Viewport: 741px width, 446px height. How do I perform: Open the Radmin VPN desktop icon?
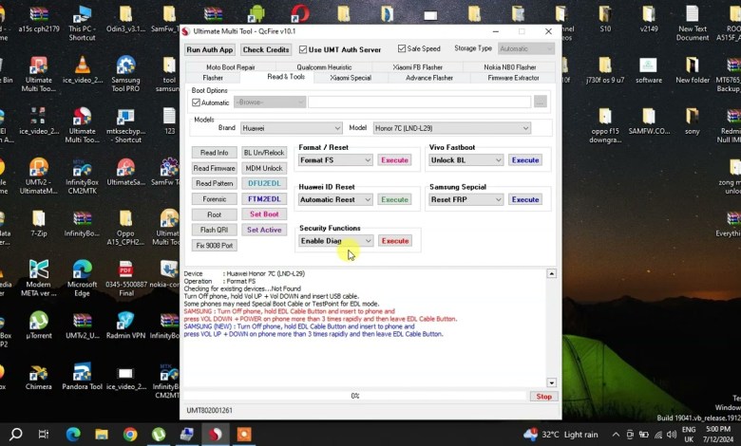coord(125,325)
